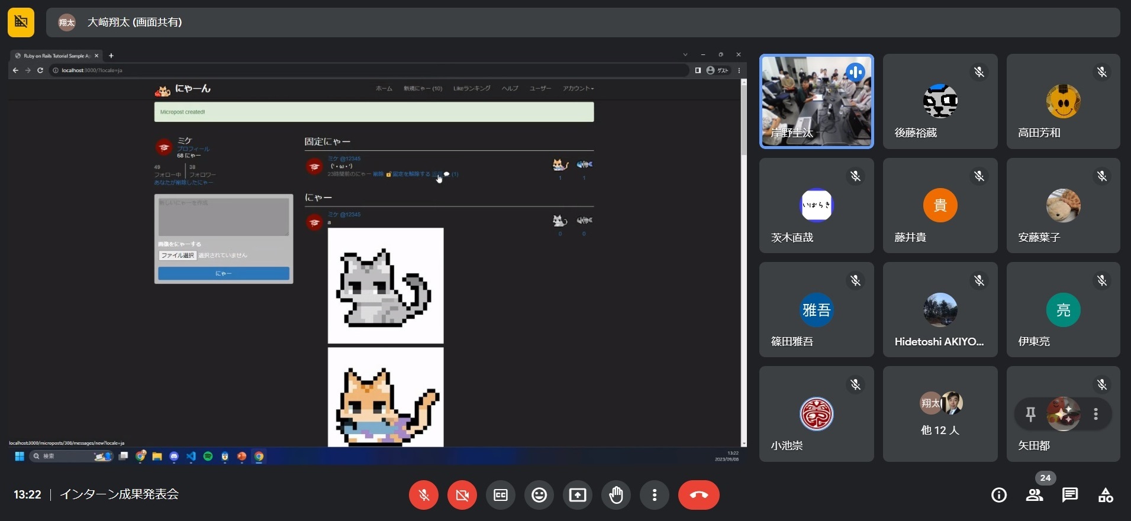Raise your hand in the meeting

pyautogui.click(x=616, y=495)
